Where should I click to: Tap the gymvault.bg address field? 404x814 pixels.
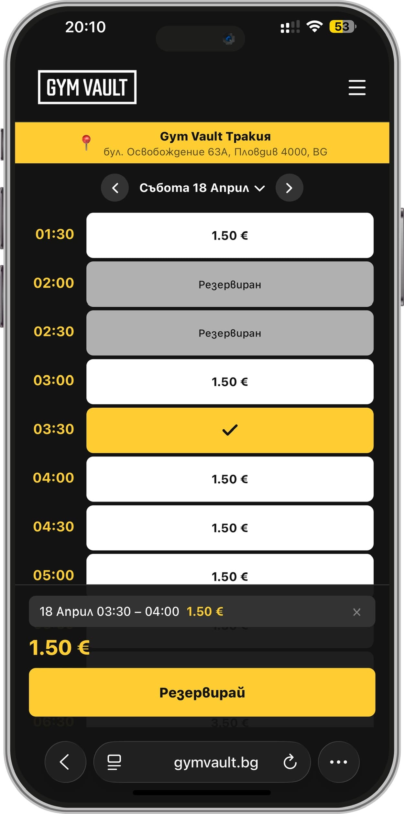[x=216, y=762]
